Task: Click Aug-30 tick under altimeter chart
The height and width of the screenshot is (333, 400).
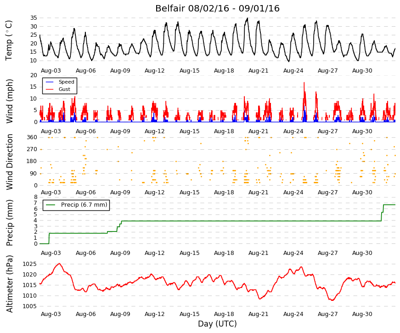Action: click(x=362, y=314)
